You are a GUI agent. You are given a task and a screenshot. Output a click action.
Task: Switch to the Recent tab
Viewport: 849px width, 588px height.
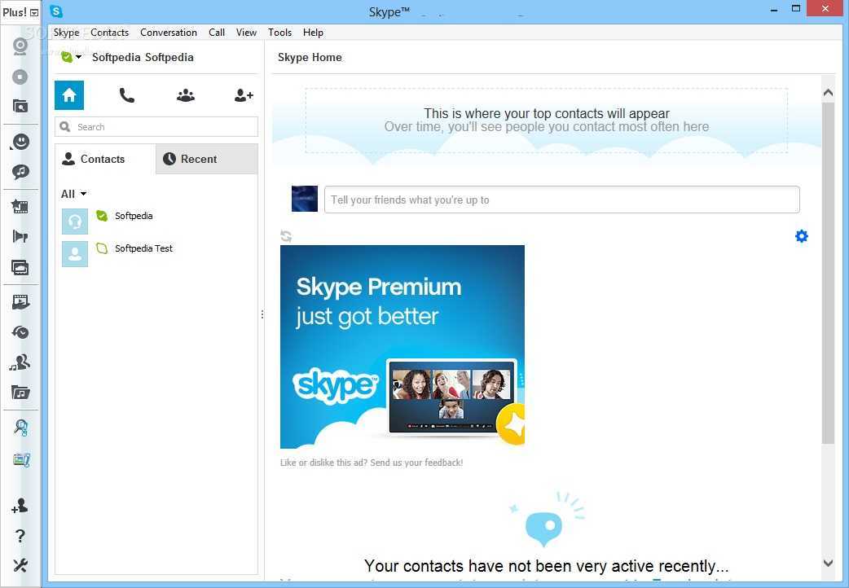coord(207,159)
